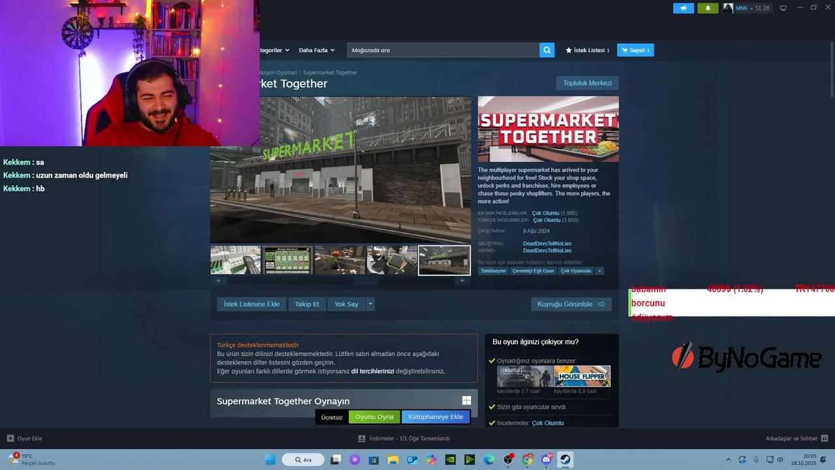Switch to Big Picture mode icon

tap(783, 8)
